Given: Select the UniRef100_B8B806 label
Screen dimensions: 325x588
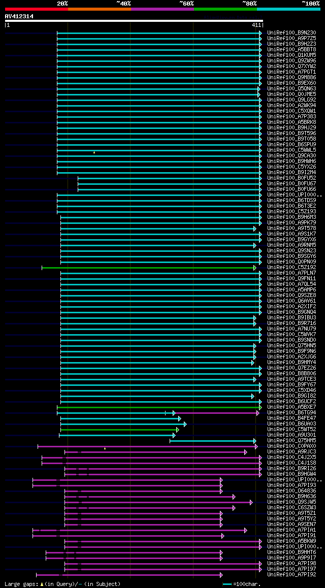Looking at the screenshot, I should (291, 374).
